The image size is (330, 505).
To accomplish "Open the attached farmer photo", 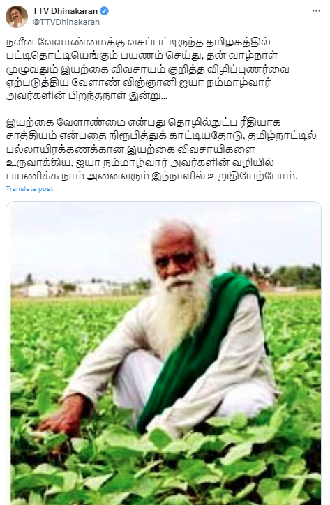I will 164,353.
